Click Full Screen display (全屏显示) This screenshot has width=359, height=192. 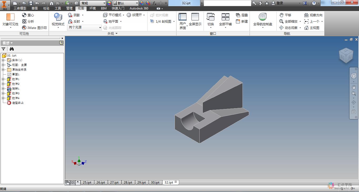pos(195,19)
